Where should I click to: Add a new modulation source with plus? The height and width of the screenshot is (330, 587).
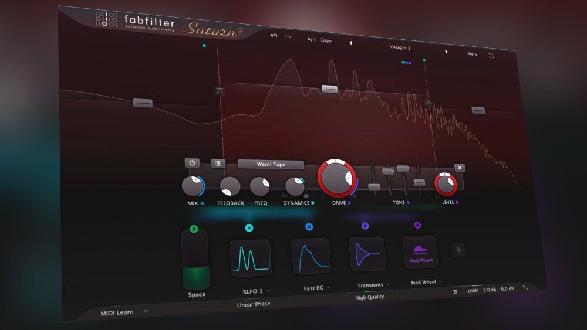(458, 250)
